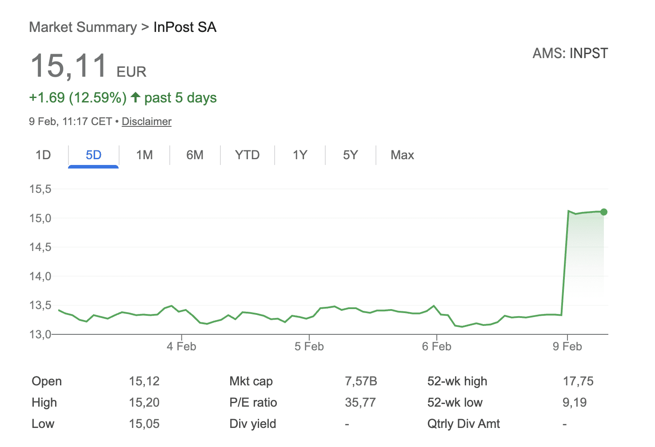Click the InPost SA company title
The height and width of the screenshot is (447, 655).
[x=185, y=27]
